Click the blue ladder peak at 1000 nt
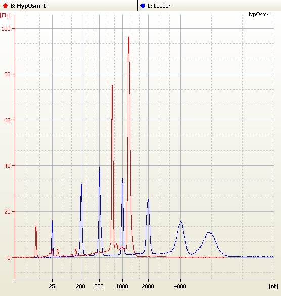 click(x=122, y=178)
